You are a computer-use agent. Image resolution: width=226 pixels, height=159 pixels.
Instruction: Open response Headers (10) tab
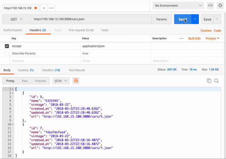click(51, 70)
